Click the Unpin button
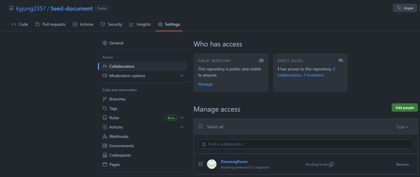 pyautogui.click(x=405, y=8)
